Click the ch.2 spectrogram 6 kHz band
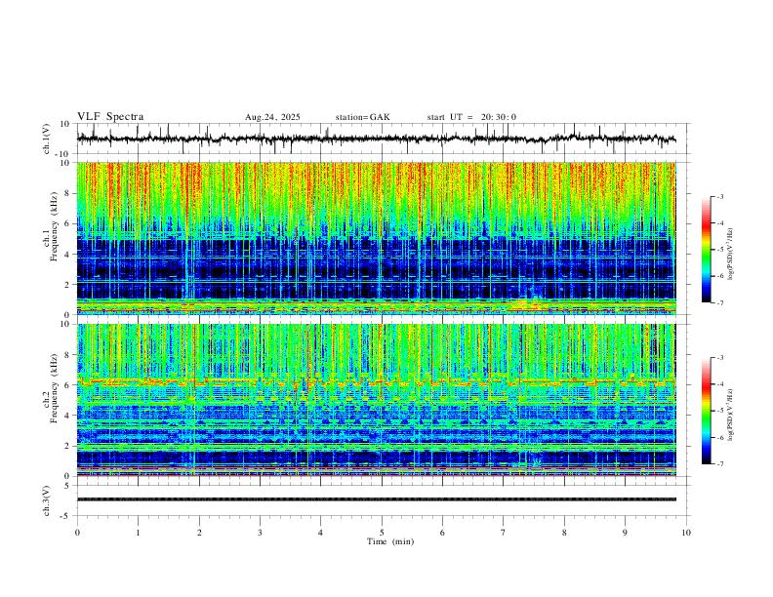This screenshot has height=597, width=773. tap(377, 382)
